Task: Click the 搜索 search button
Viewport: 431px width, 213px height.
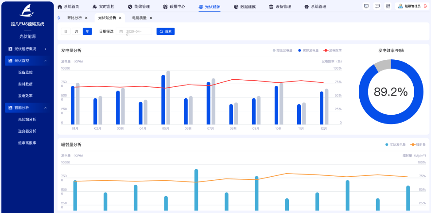Action: (x=166, y=31)
